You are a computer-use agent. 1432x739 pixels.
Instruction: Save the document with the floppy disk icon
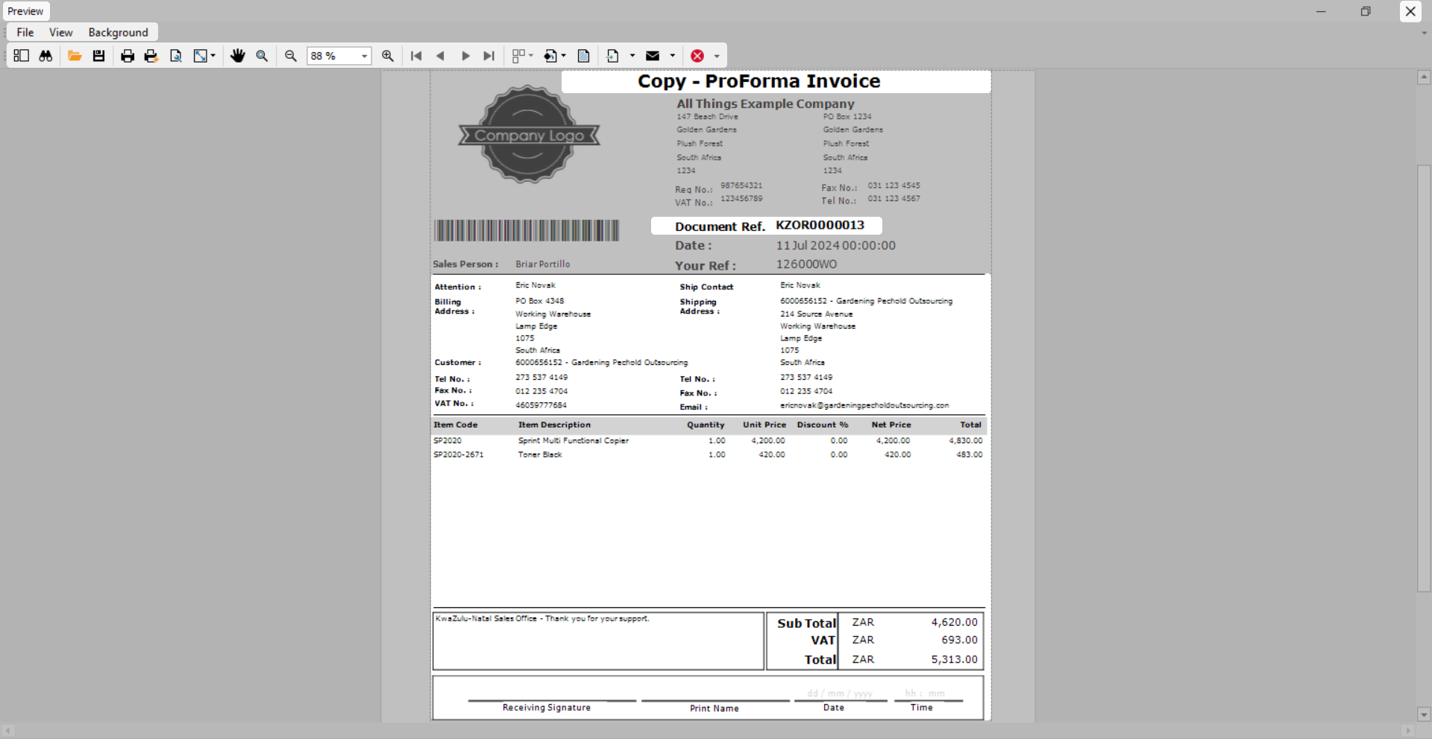tap(98, 56)
